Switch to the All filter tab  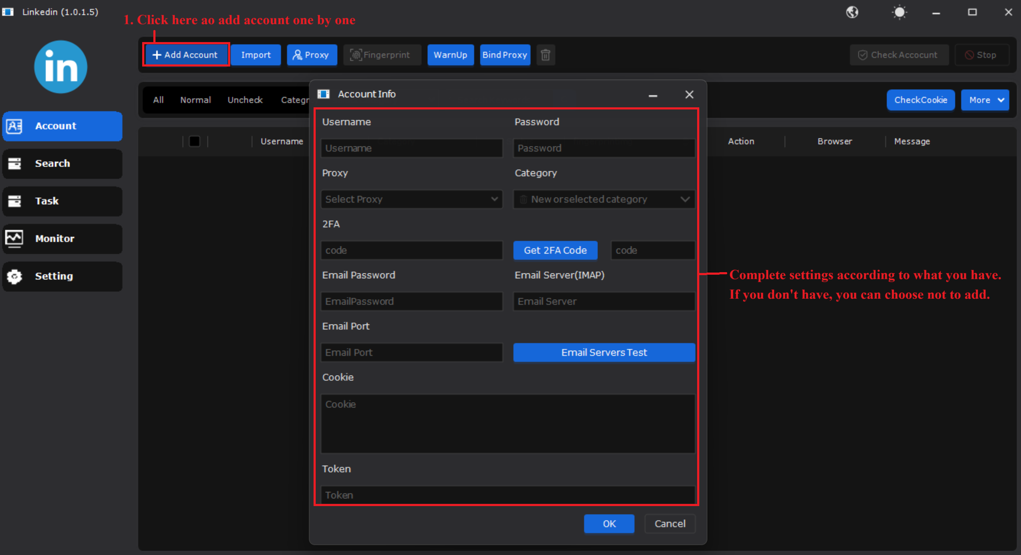click(158, 100)
